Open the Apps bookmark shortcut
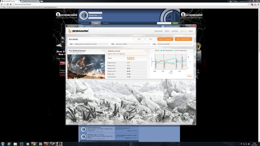 (3, 7)
